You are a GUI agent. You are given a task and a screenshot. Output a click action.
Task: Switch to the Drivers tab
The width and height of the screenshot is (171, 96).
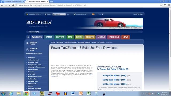60,37
